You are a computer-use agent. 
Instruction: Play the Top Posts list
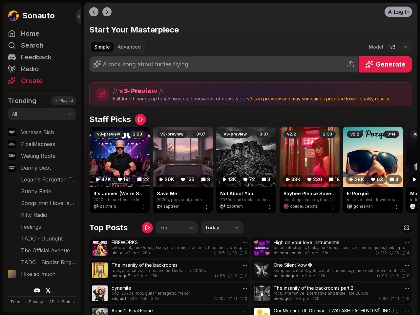click(x=147, y=228)
